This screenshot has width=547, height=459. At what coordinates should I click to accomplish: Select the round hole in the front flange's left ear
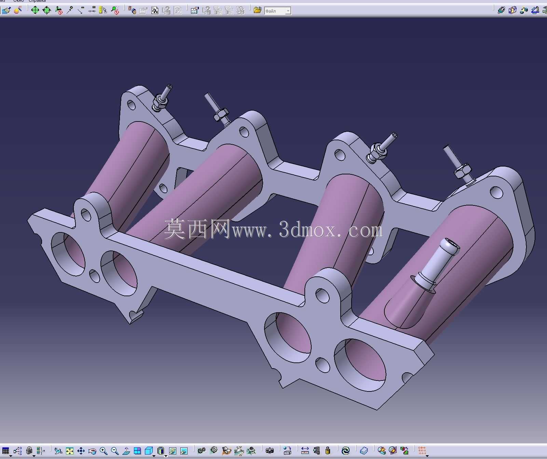pos(86,215)
